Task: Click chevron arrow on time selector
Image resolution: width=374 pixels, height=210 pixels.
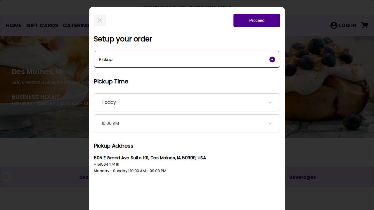Action: point(270,123)
